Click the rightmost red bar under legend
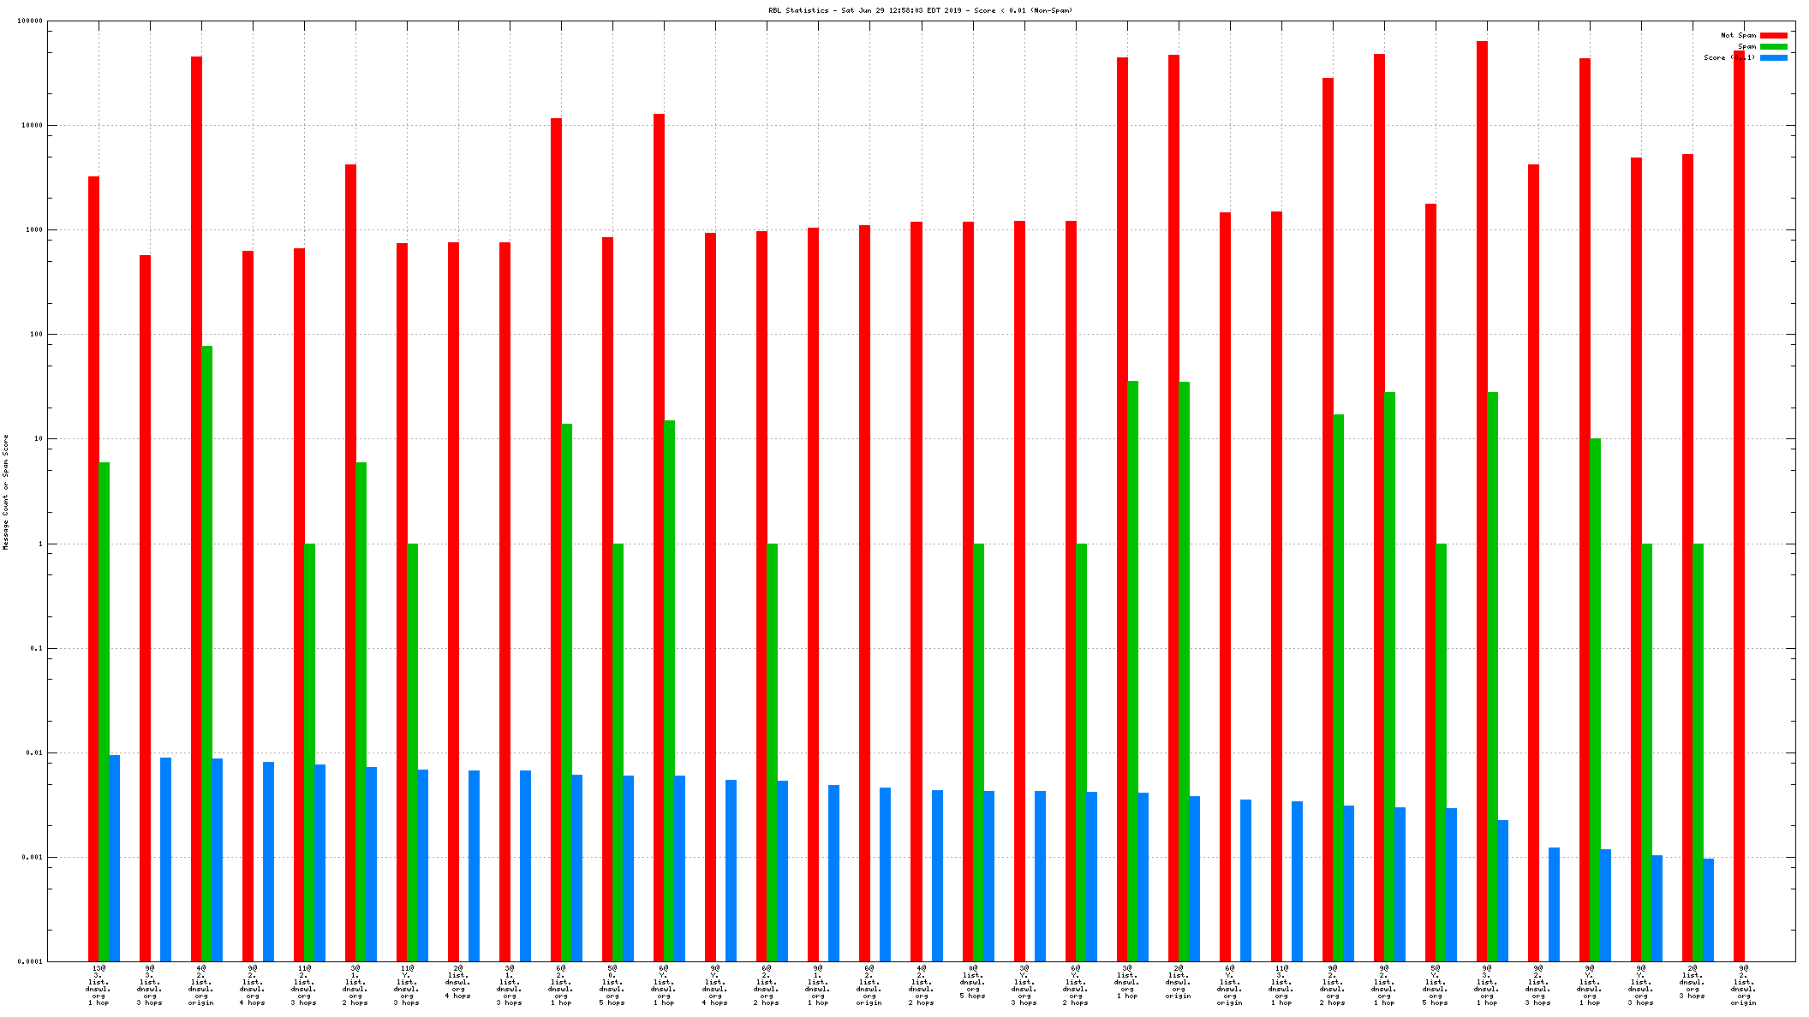Screen dimensions: 1809x1017 1739,514
